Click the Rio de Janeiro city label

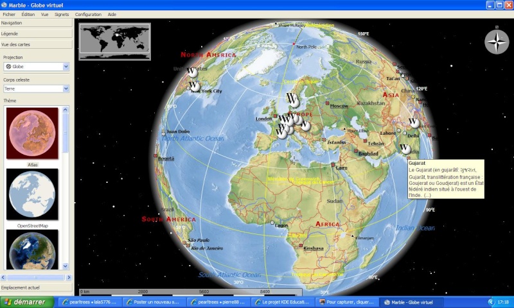point(207,248)
